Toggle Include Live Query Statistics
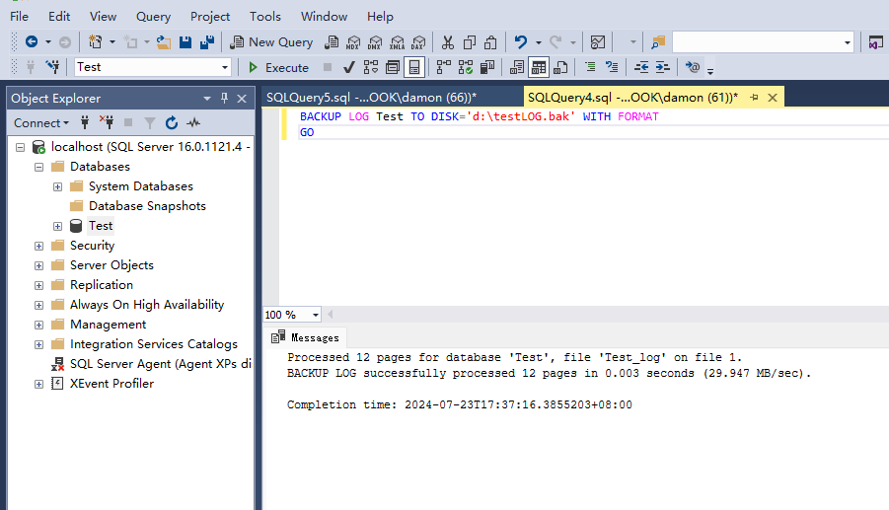 466,67
